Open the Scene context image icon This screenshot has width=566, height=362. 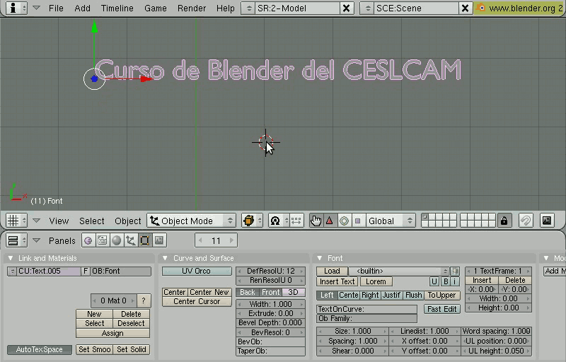159,240
